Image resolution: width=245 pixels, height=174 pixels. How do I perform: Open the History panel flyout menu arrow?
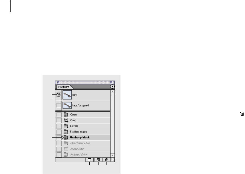click(112, 87)
